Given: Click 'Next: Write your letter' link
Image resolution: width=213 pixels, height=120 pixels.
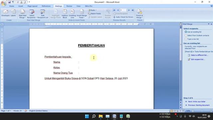Looking at the screenshot, I should tap(197, 101).
